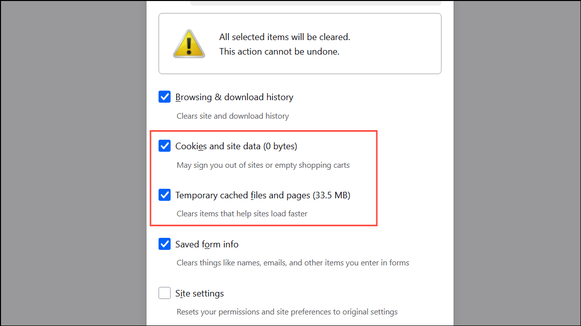Click the '(33.5 MB)' cache size text

click(x=332, y=195)
